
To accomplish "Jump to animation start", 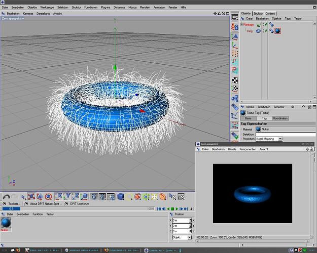I will tap(159, 209).
